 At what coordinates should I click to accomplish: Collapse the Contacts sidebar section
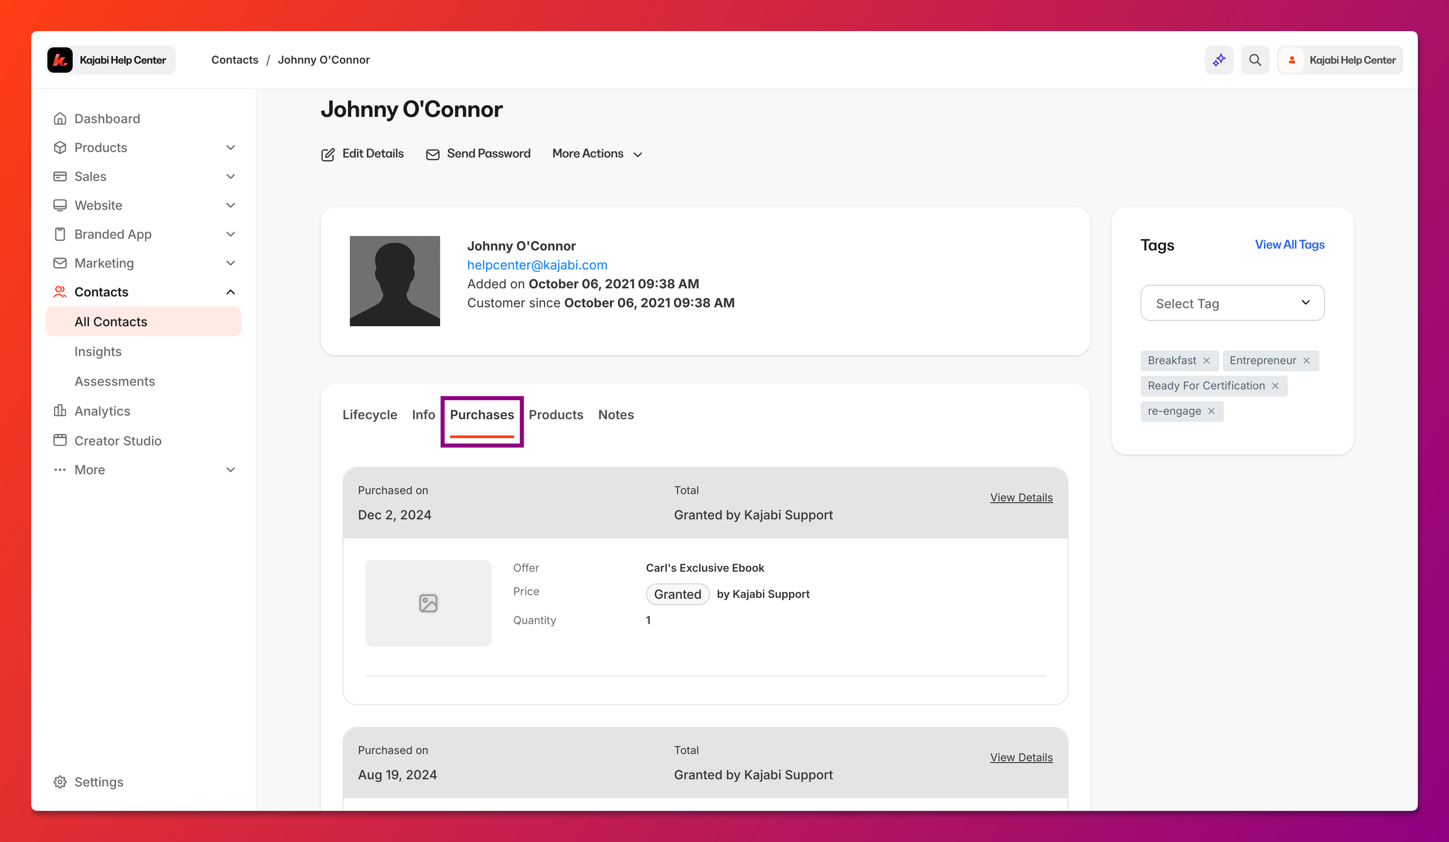231,292
